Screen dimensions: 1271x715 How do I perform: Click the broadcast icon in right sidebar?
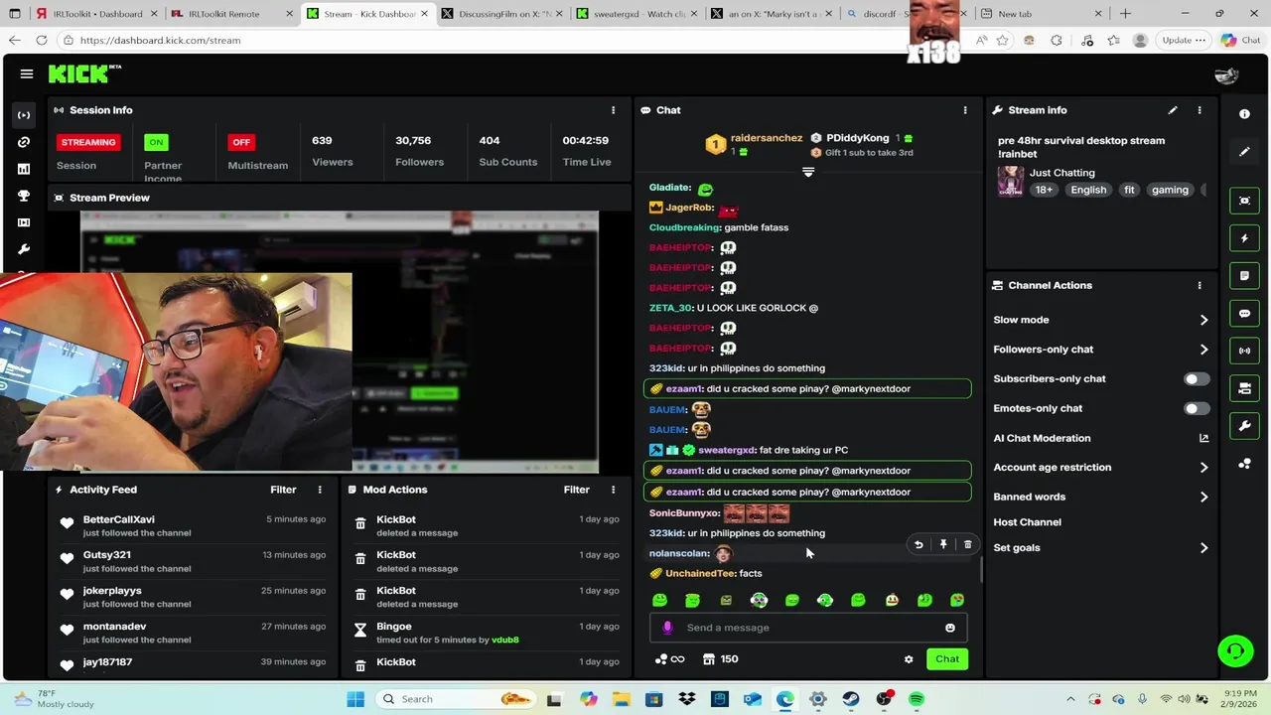(1244, 351)
